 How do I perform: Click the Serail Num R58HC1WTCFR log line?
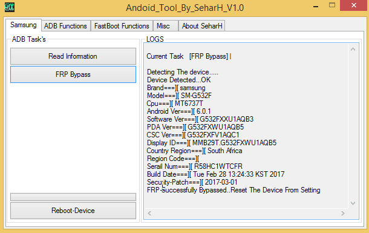[195, 166]
